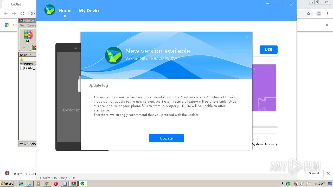
Task: Click the blank document taskbar item
Action: click(65, 184)
